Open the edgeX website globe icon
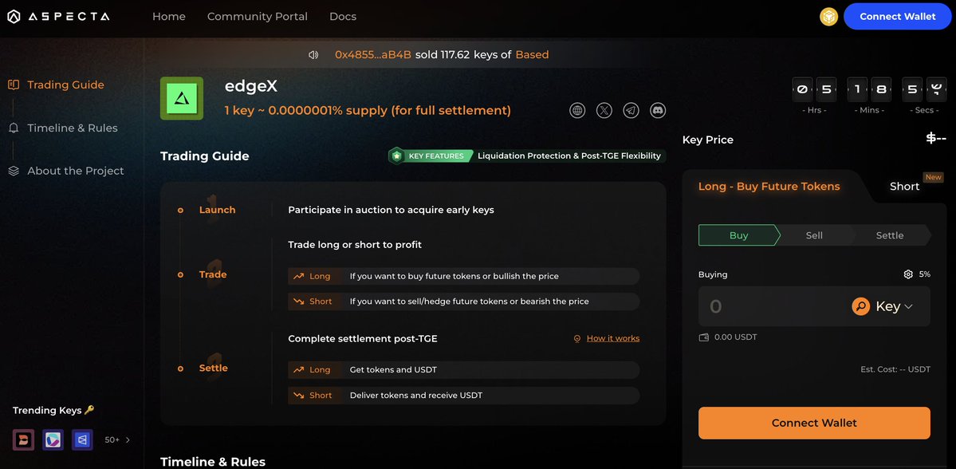The height and width of the screenshot is (469, 956). coord(577,110)
